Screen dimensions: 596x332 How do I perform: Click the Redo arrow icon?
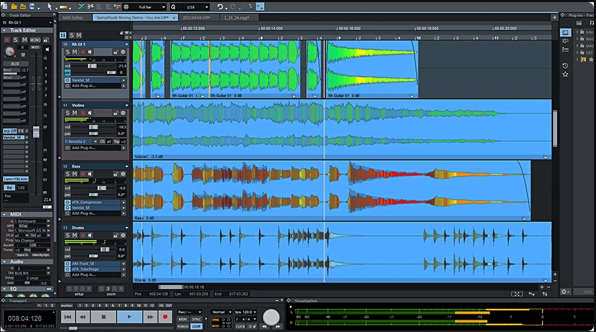233,7
